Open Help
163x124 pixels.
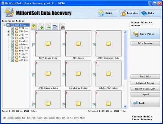coord(151,13)
